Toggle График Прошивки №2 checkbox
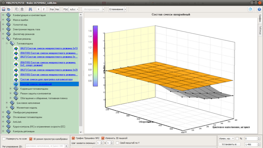The width and height of the screenshot is (263, 148). click(73, 138)
